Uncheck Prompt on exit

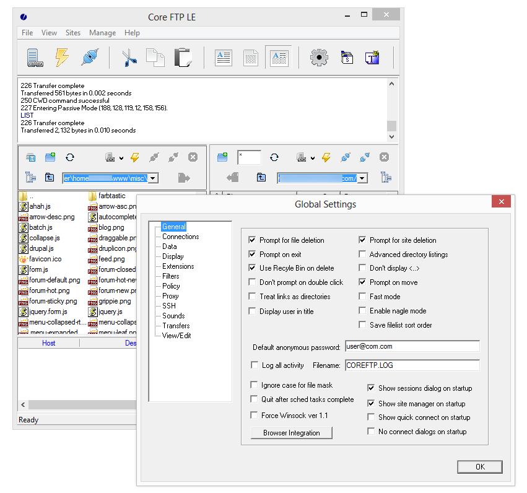pyautogui.click(x=252, y=254)
